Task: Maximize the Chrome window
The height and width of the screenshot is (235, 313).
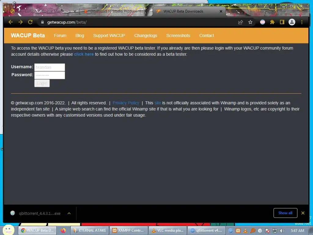Action: click(291, 6)
